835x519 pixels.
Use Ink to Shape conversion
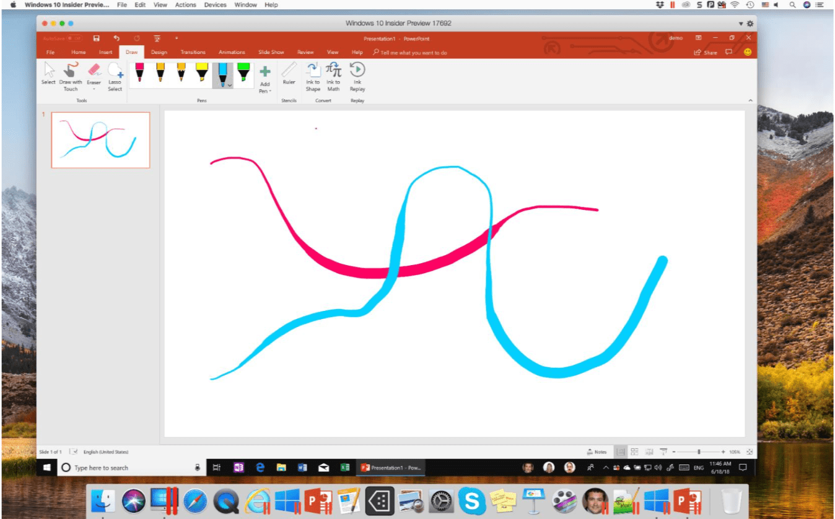coord(312,76)
